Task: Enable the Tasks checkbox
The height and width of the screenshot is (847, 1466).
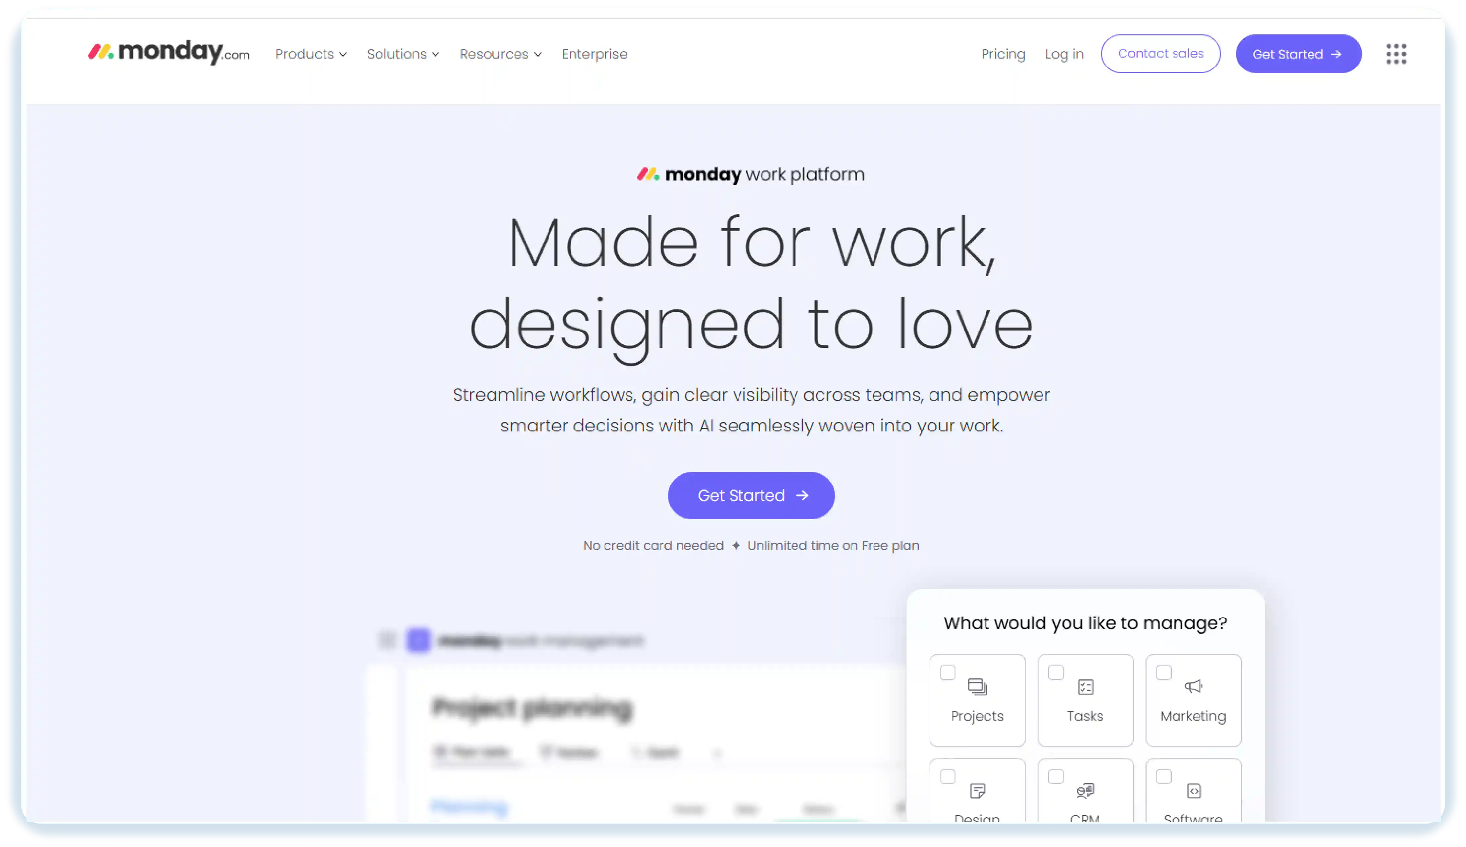Action: pyautogui.click(x=1055, y=672)
